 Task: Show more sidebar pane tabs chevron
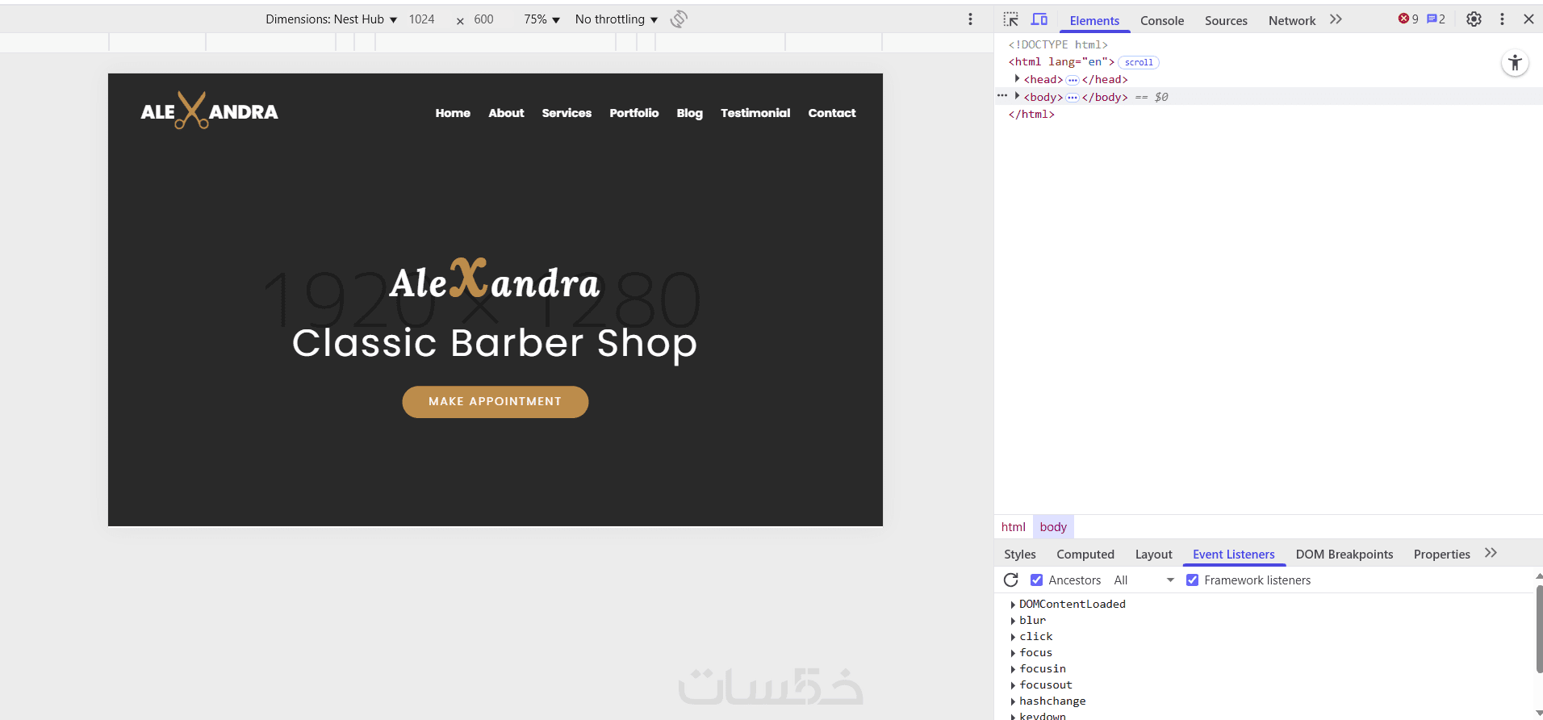point(1491,553)
